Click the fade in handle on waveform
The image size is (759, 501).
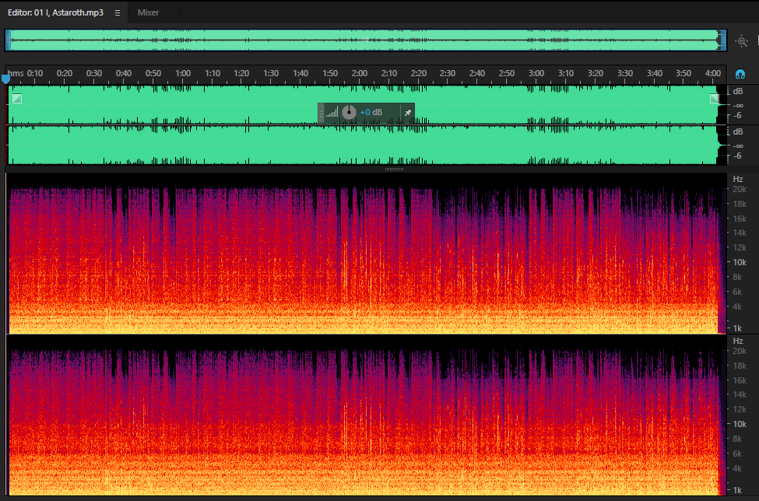[x=17, y=99]
